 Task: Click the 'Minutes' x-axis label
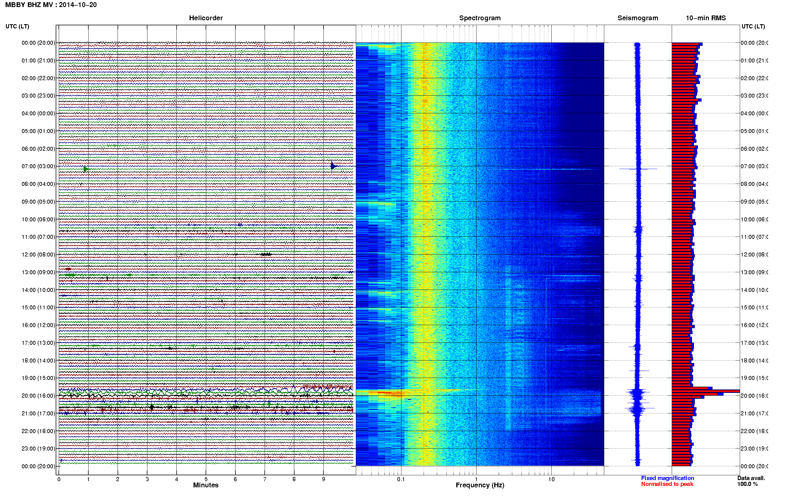[x=206, y=485]
